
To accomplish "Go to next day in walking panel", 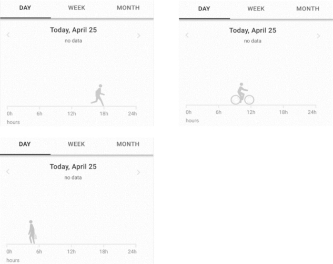I will [x=138, y=172].
